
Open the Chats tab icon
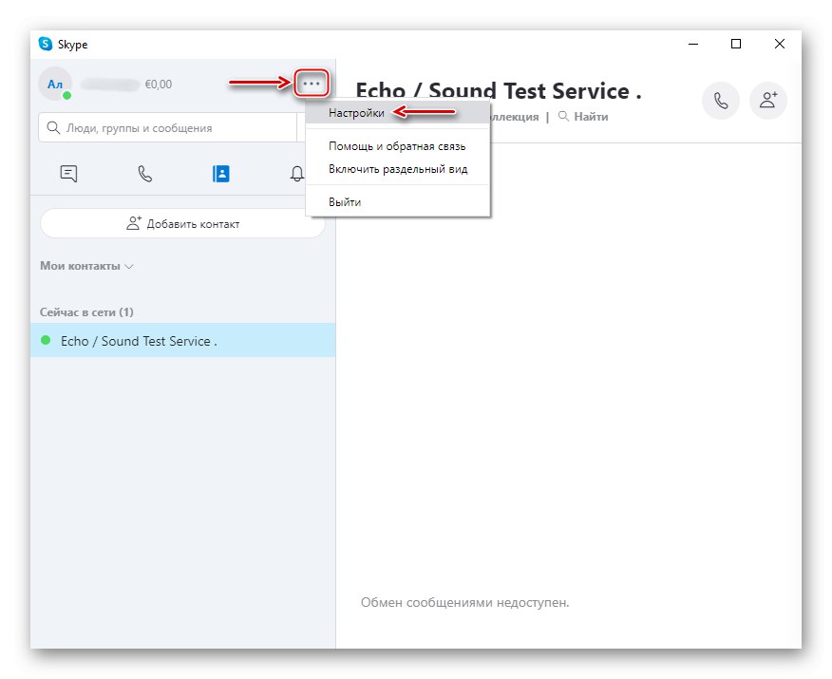68,174
